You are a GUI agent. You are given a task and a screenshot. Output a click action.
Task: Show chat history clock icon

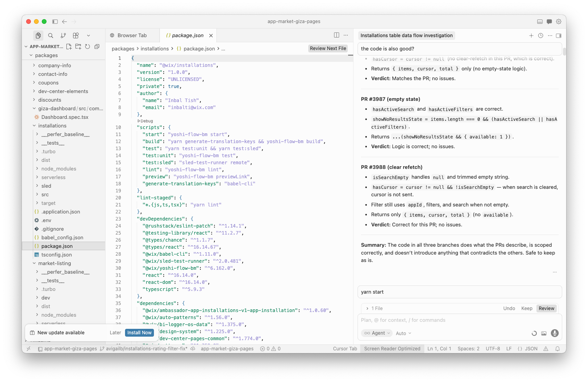click(541, 36)
